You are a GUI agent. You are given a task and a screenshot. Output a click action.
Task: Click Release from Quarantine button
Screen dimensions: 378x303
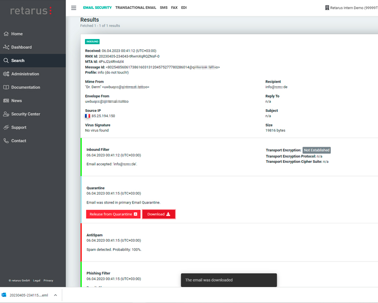(x=113, y=214)
